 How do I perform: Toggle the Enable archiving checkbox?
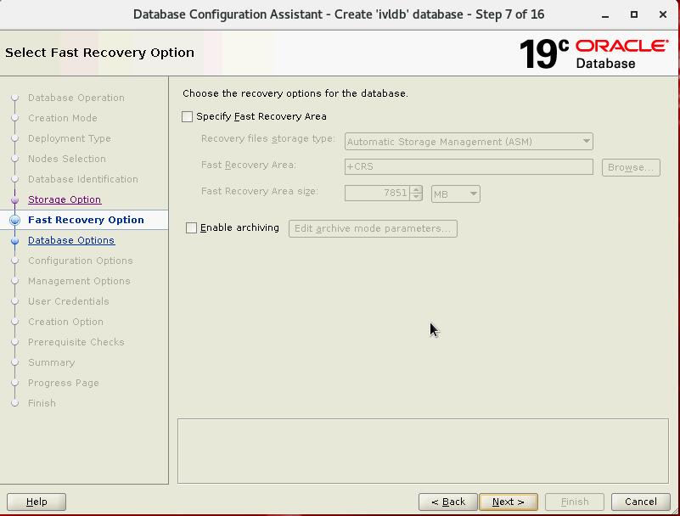[x=192, y=228]
